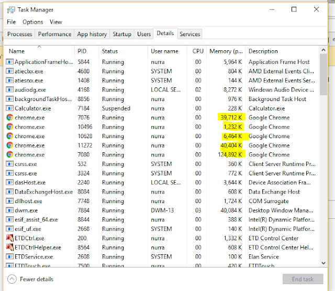335x291 pixels.
Task: Click the backgroundTaskHost process icon
Action: click(x=9, y=99)
